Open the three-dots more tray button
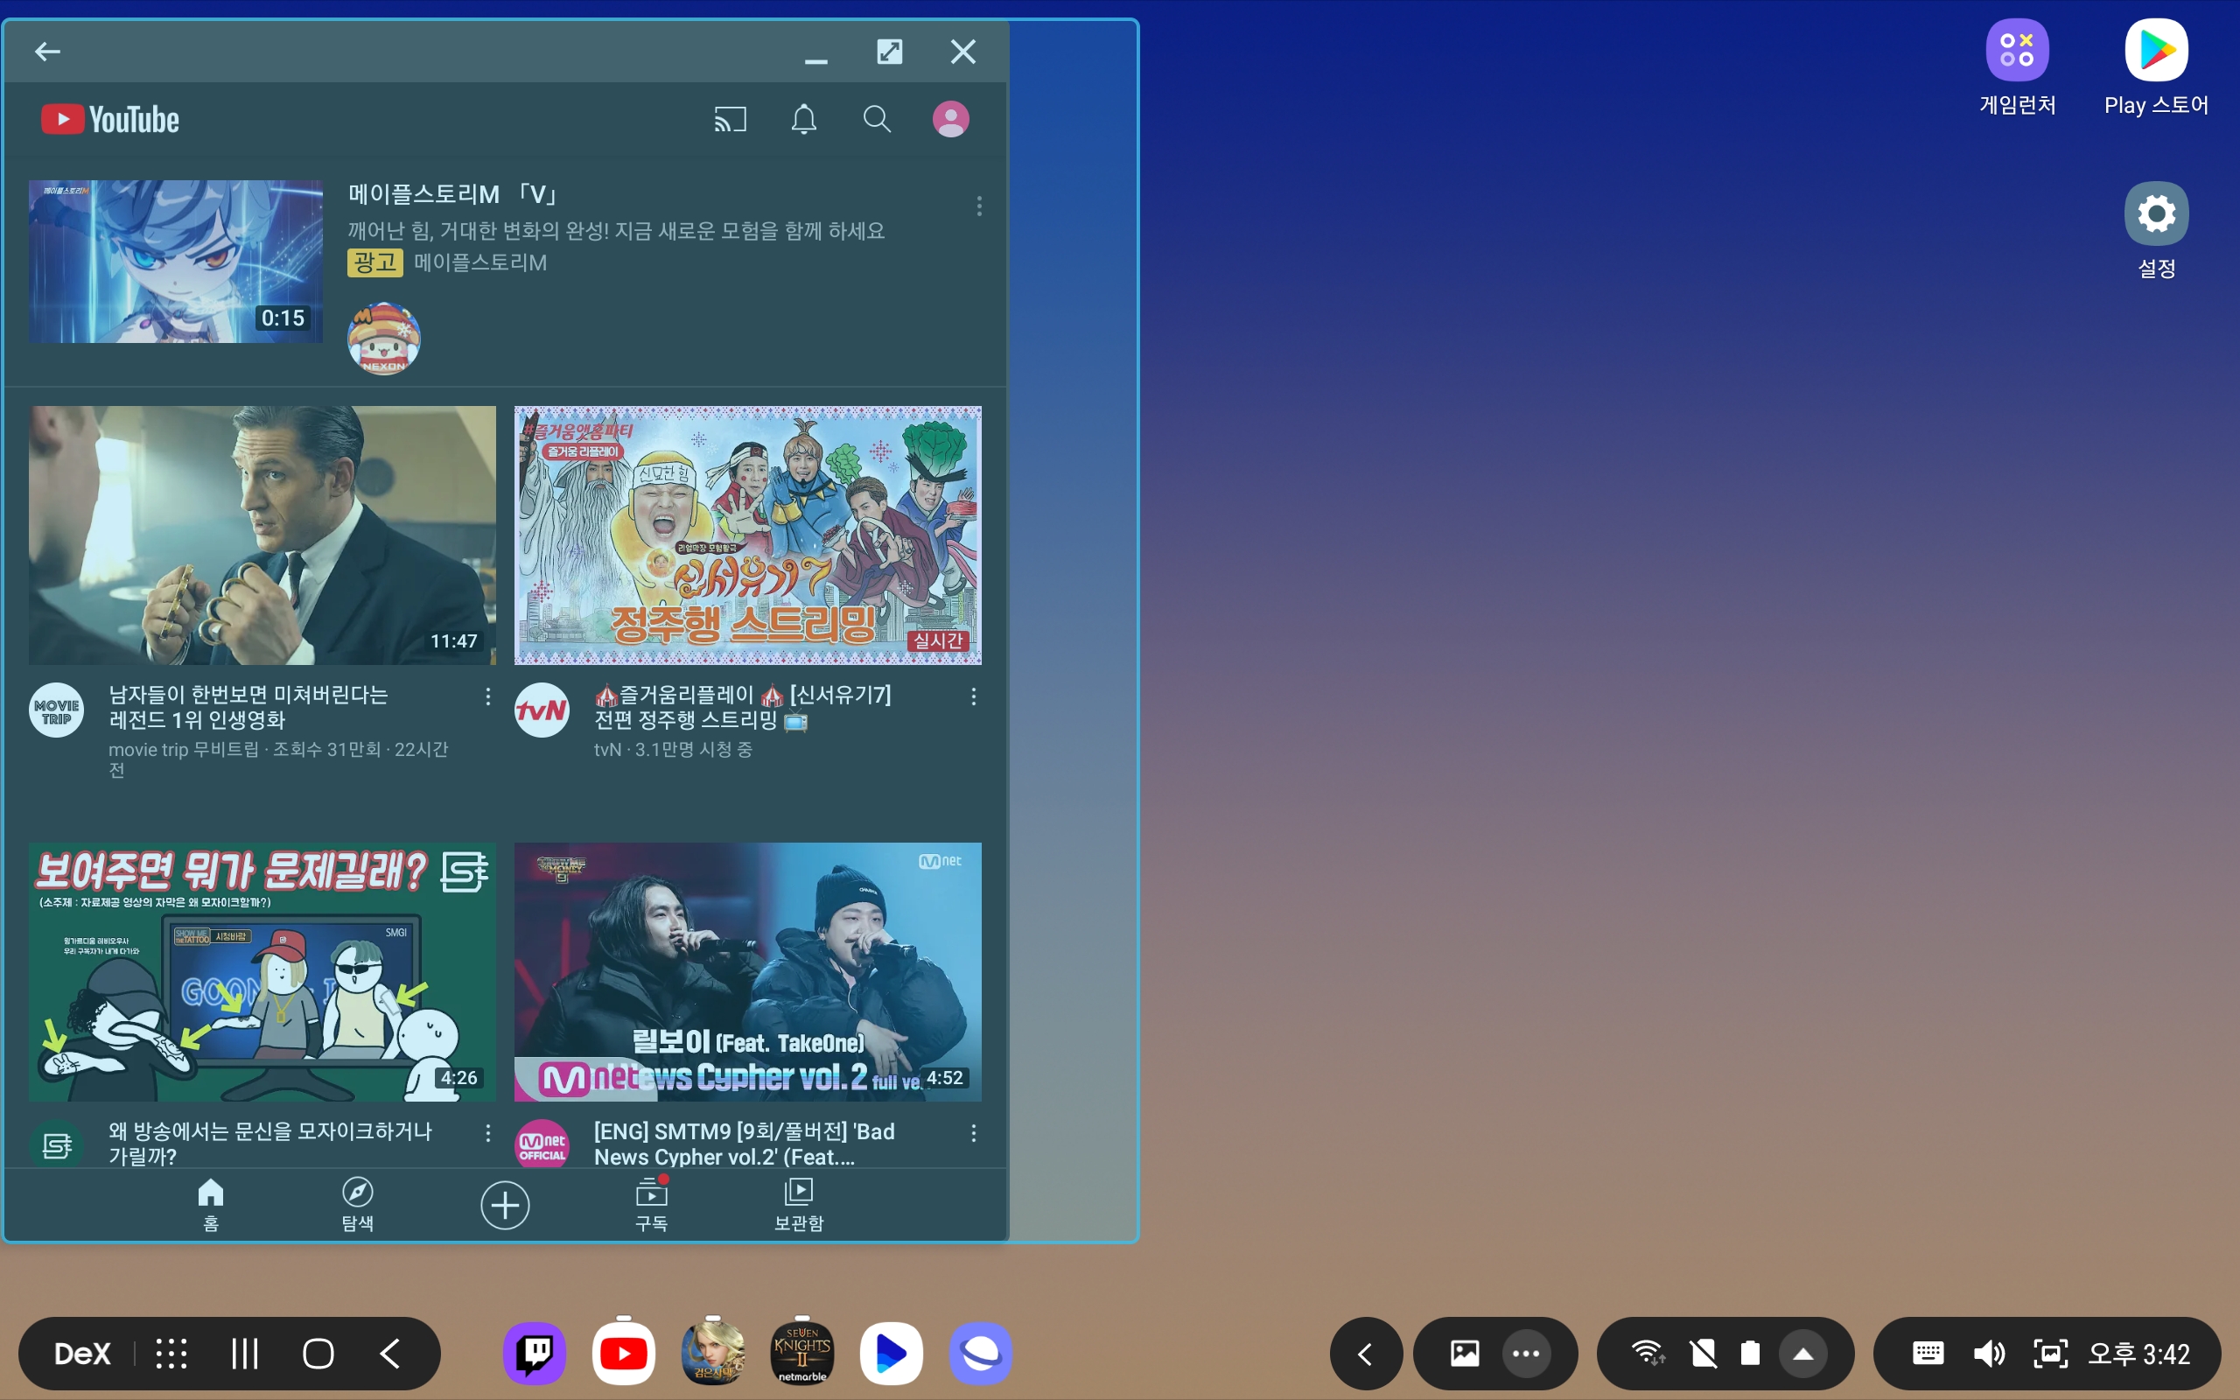Viewport: 2240px width, 1400px height. pos(1525,1354)
